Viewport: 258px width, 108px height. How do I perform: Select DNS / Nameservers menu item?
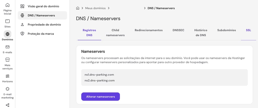(42, 15)
